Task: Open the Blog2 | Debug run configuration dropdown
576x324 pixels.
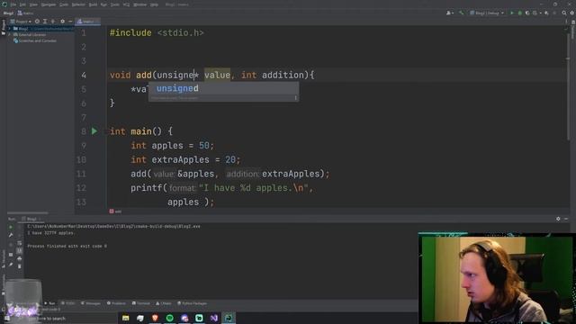Action: pyautogui.click(x=487, y=13)
